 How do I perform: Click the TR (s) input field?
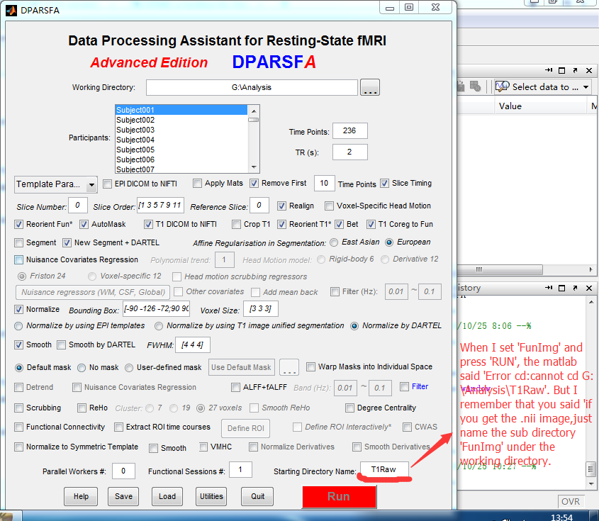(x=350, y=152)
